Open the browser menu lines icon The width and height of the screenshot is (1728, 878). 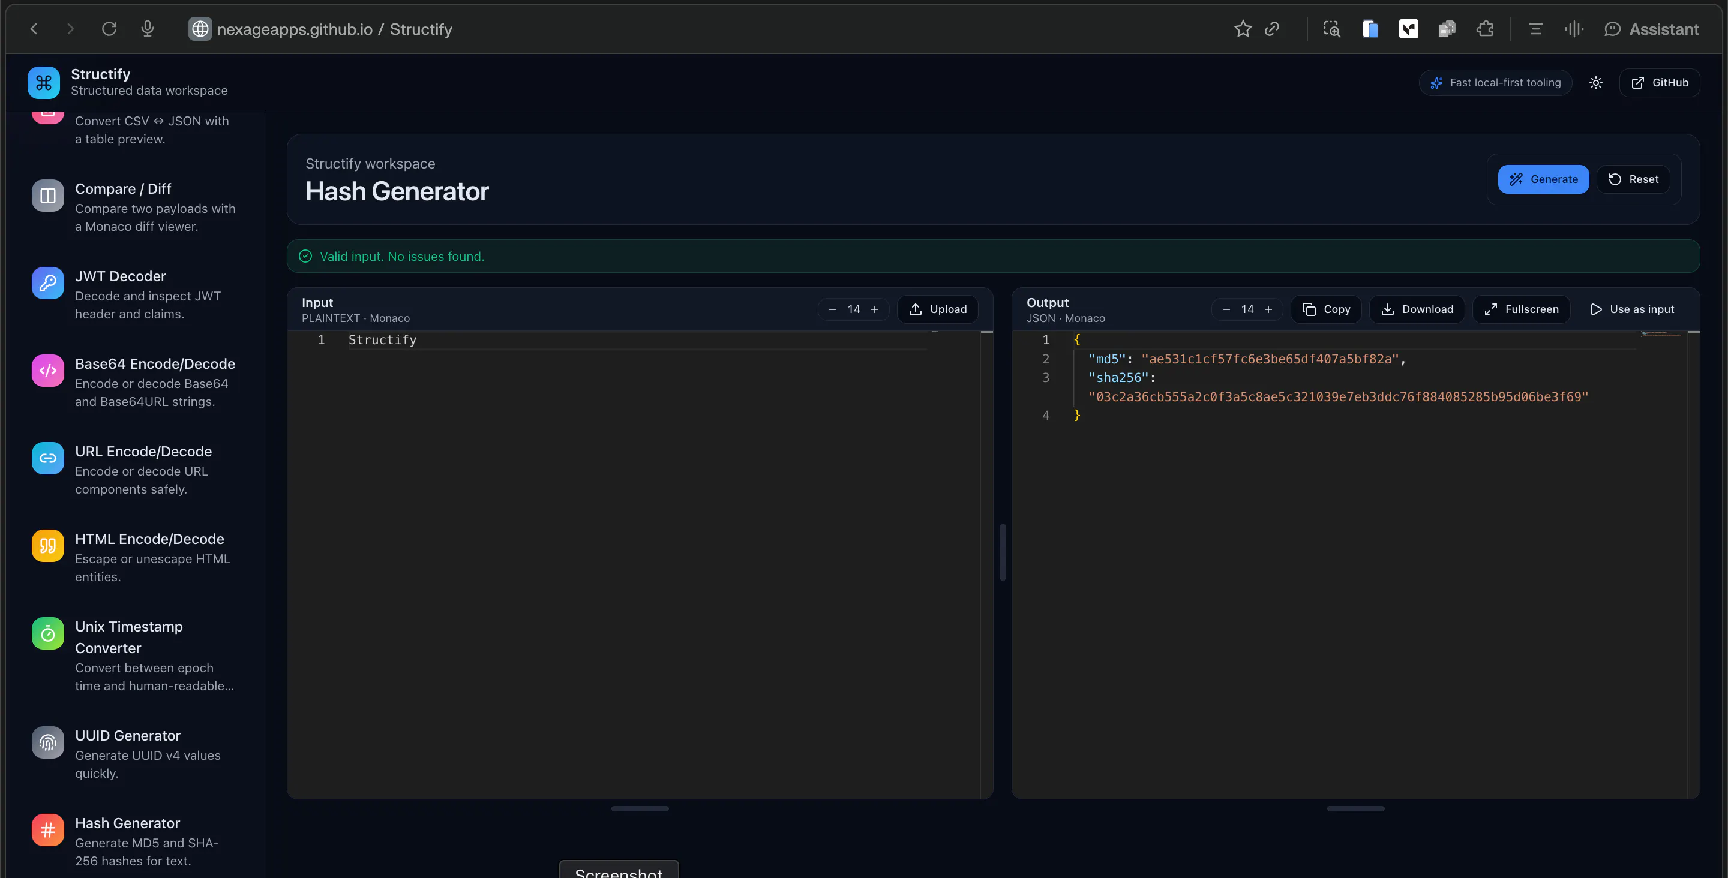pyautogui.click(x=1535, y=29)
